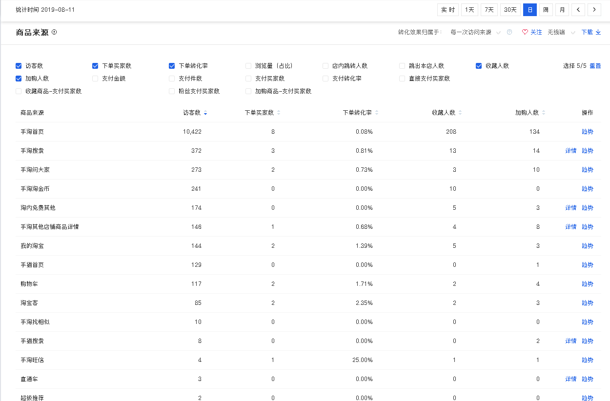Uncheck the 收藏人数 checkbox
This screenshot has height=401, width=610.
479,66
